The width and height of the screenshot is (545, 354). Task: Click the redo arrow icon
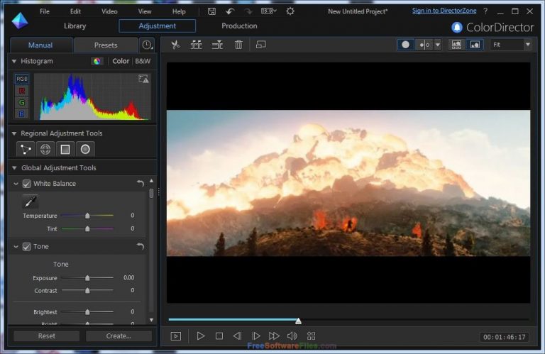click(248, 11)
